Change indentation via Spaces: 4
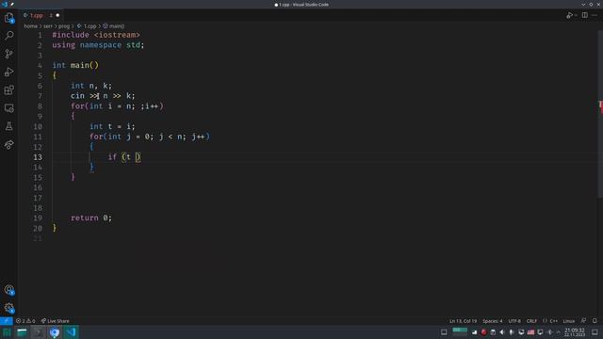This screenshot has width=603, height=339. pyautogui.click(x=492, y=321)
